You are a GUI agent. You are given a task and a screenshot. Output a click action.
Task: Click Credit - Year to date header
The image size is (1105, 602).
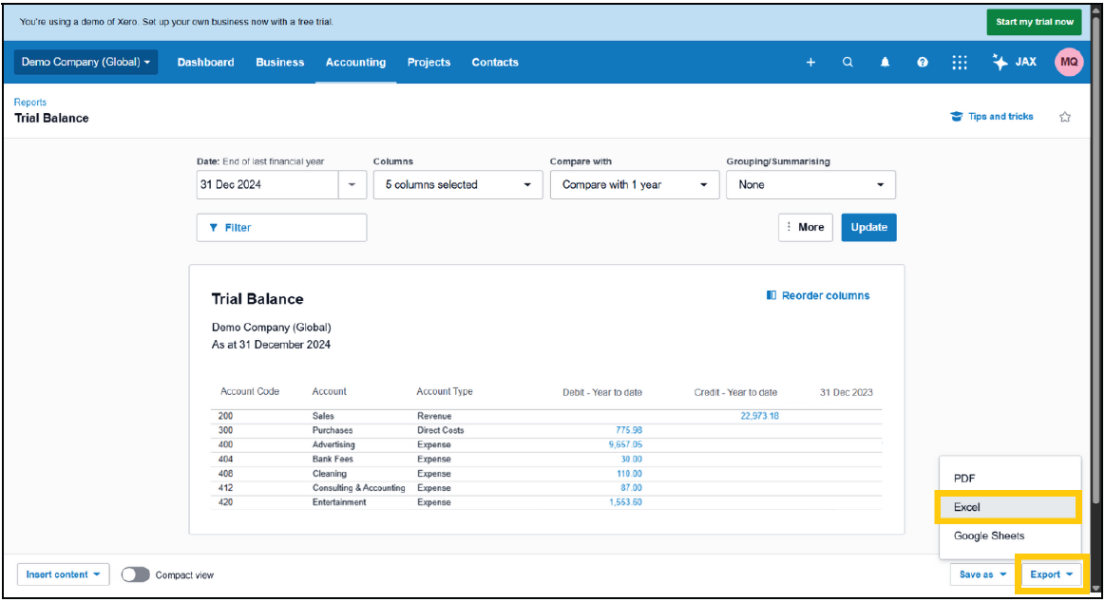coord(735,392)
